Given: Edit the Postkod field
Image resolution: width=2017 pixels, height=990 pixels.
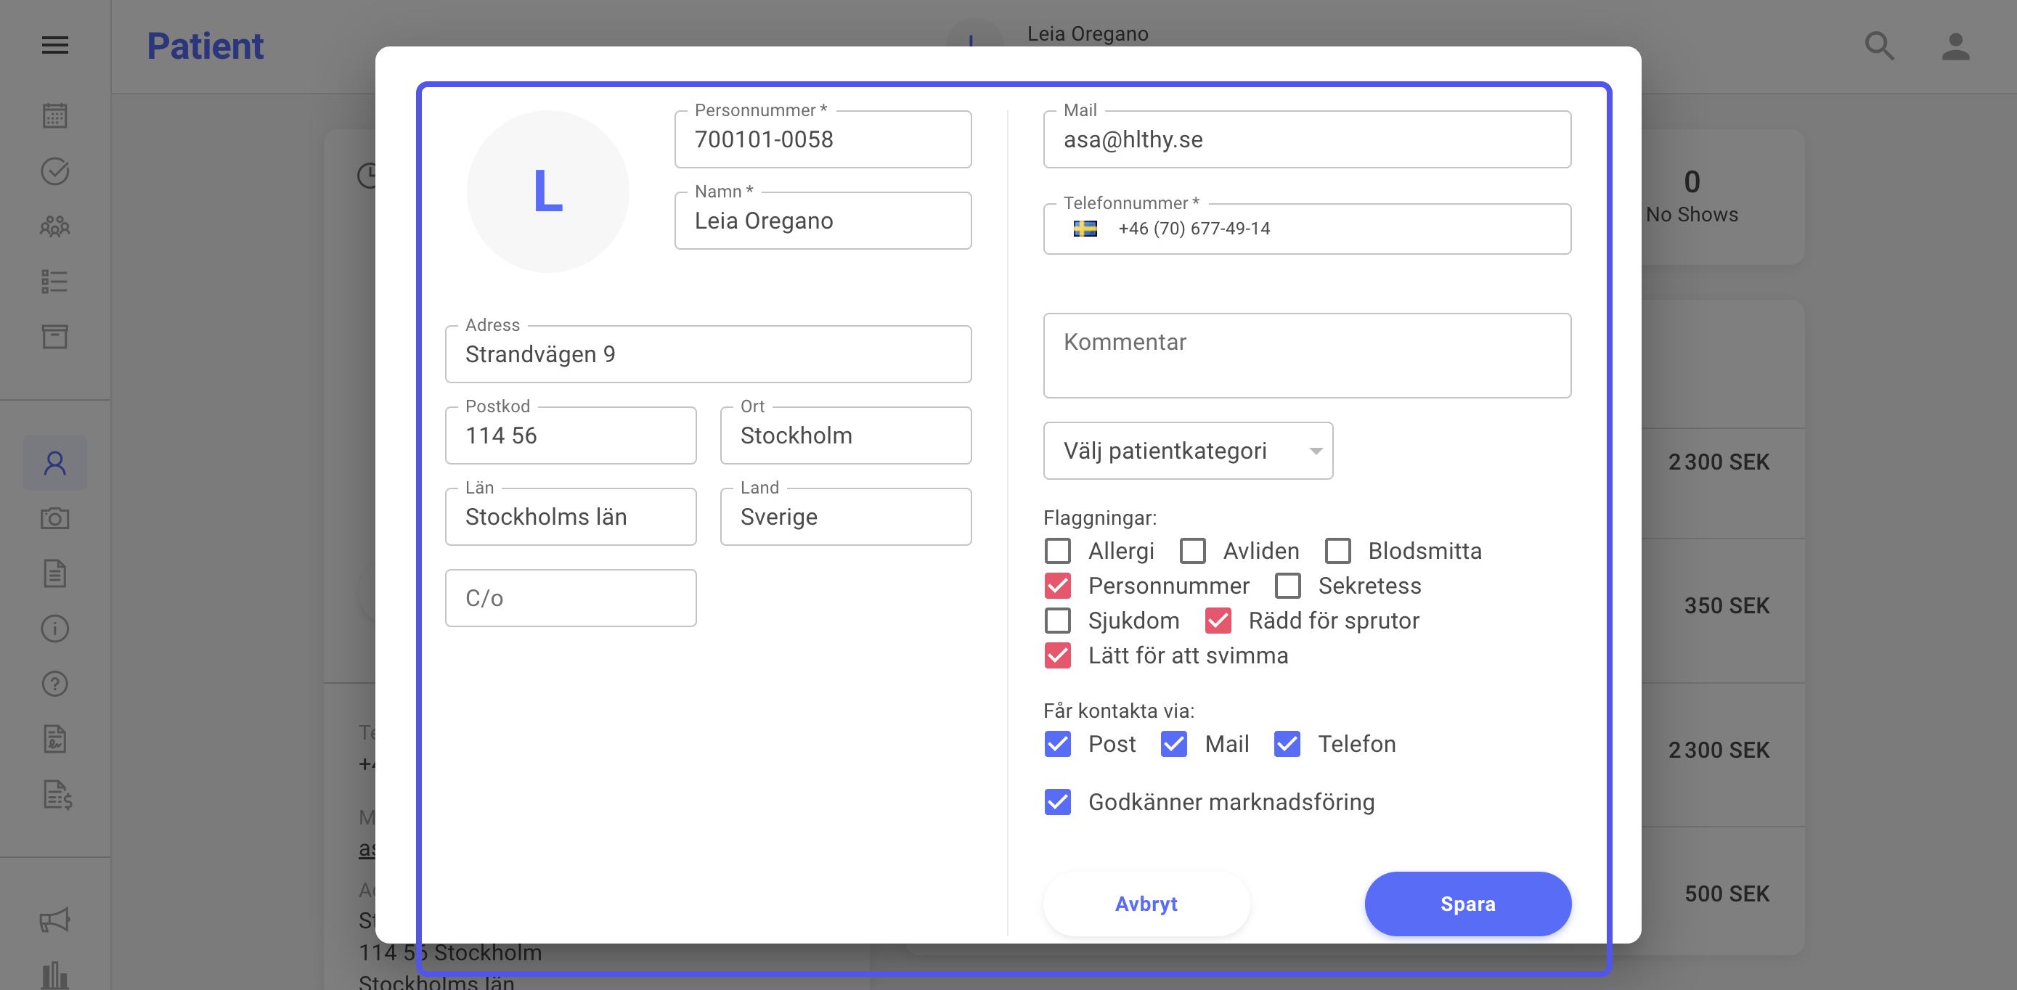Looking at the screenshot, I should point(570,436).
